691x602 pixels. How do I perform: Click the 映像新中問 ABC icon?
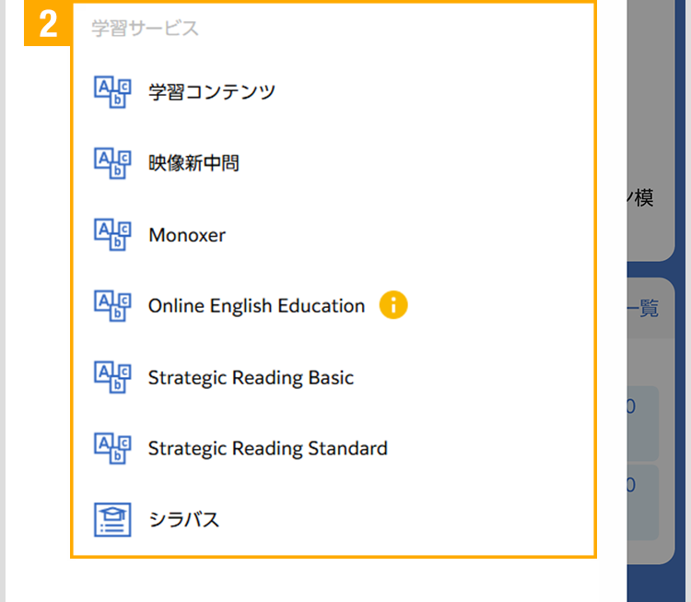click(x=113, y=163)
